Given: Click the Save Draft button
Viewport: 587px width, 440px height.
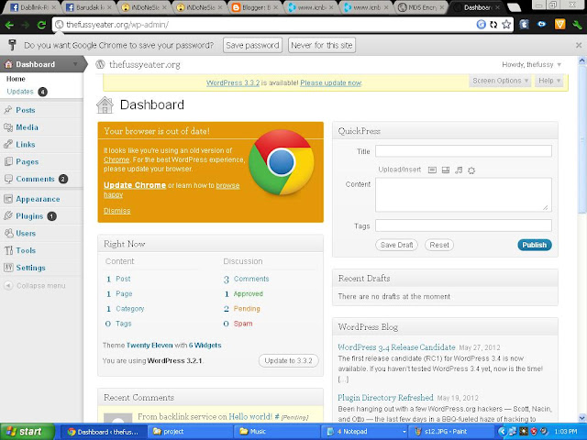Looking at the screenshot, I should tap(396, 245).
